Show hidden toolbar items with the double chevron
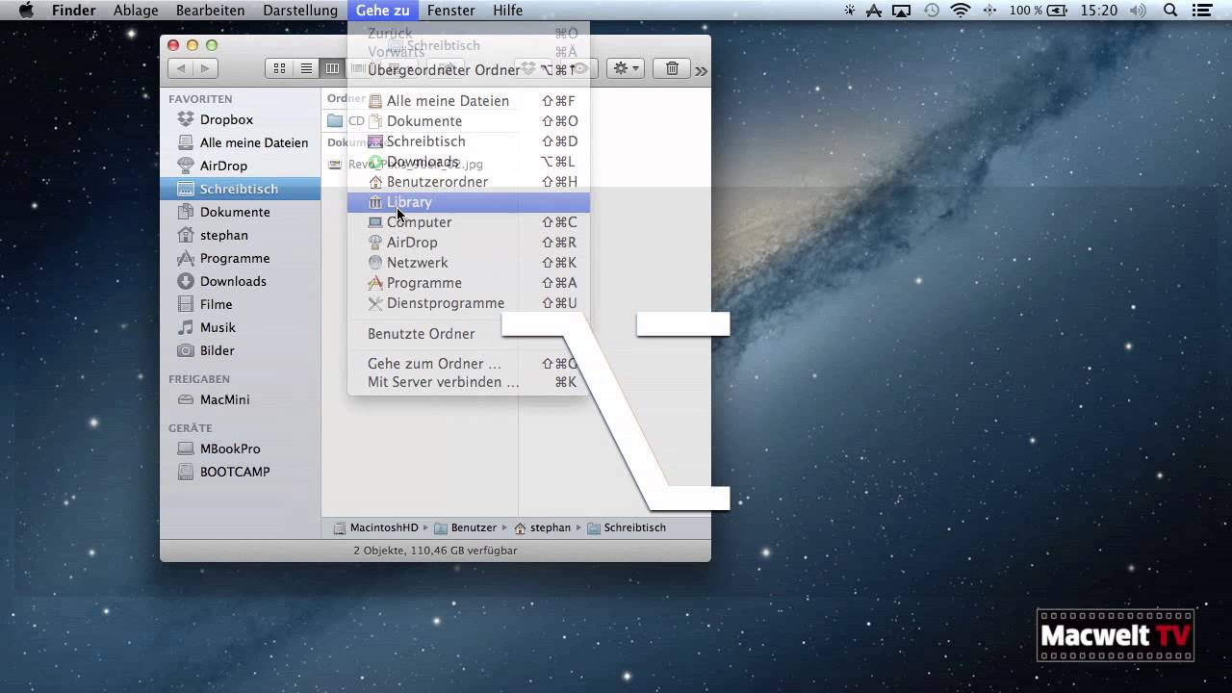This screenshot has height=693, width=1232. (x=701, y=70)
